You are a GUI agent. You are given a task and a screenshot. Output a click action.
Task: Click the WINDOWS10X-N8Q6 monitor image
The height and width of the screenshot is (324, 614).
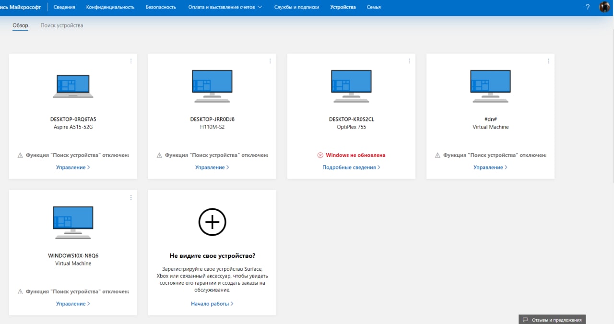pos(73,223)
